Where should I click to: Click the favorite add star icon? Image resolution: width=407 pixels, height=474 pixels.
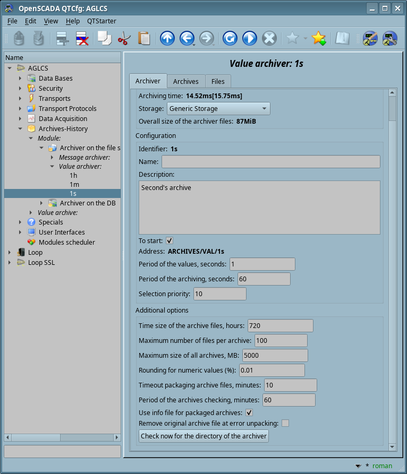coord(318,38)
